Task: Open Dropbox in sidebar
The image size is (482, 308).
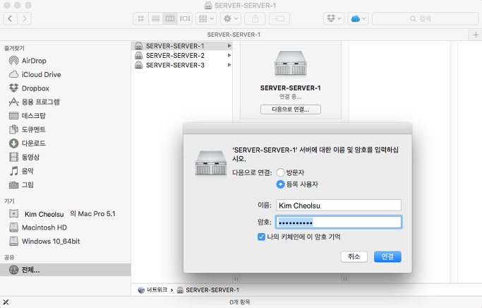Action: [29, 88]
